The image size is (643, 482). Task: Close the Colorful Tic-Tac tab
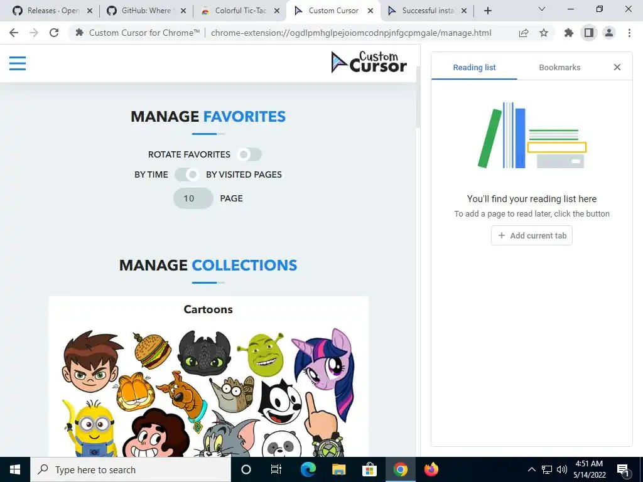(x=277, y=11)
